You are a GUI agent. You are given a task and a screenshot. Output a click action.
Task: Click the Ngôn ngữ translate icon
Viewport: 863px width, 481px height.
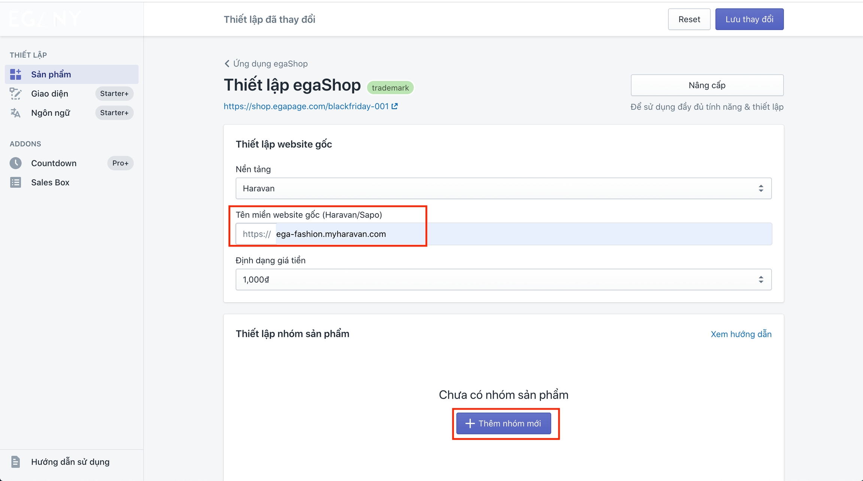(15, 113)
